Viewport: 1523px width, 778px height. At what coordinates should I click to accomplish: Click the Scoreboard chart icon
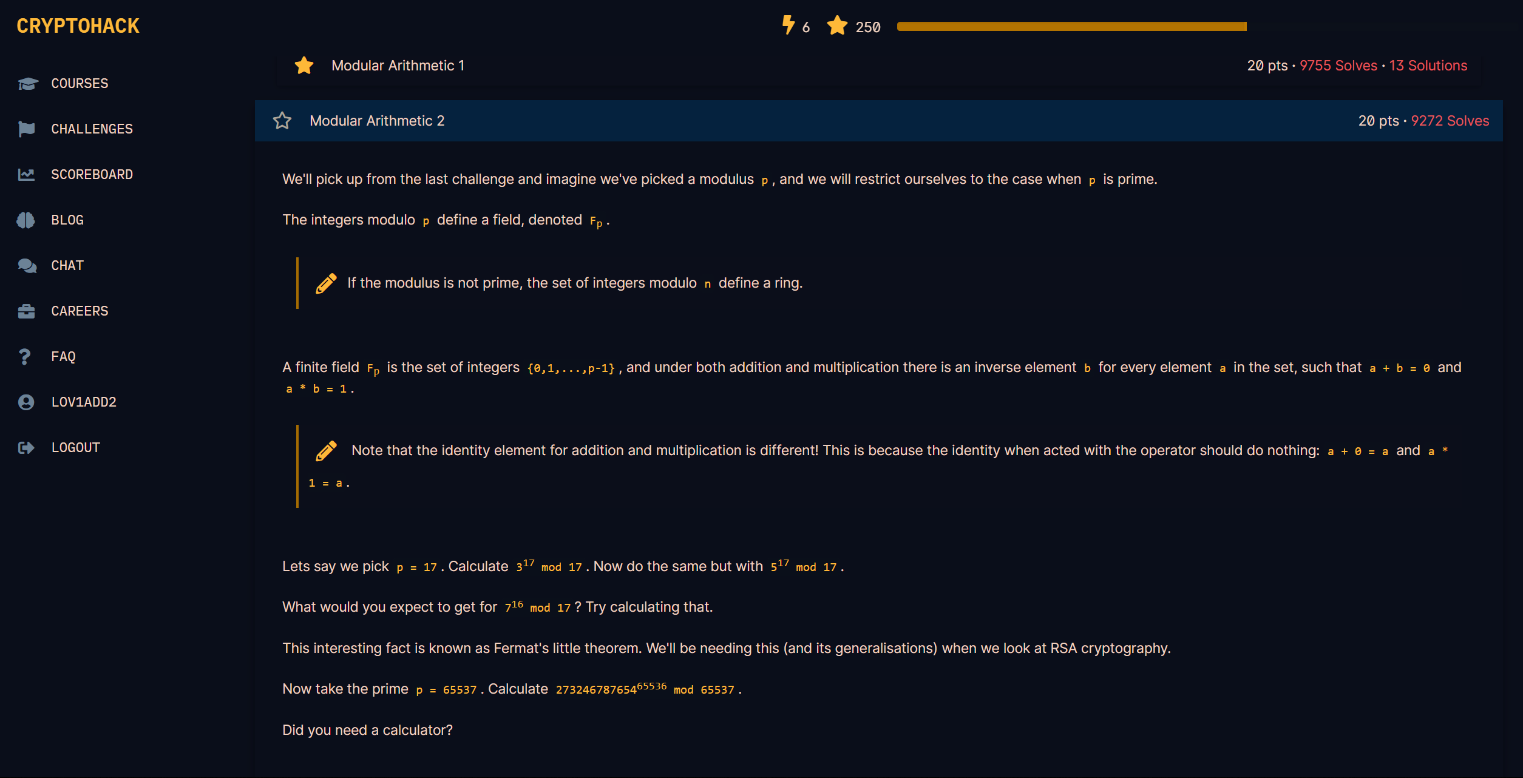26,175
